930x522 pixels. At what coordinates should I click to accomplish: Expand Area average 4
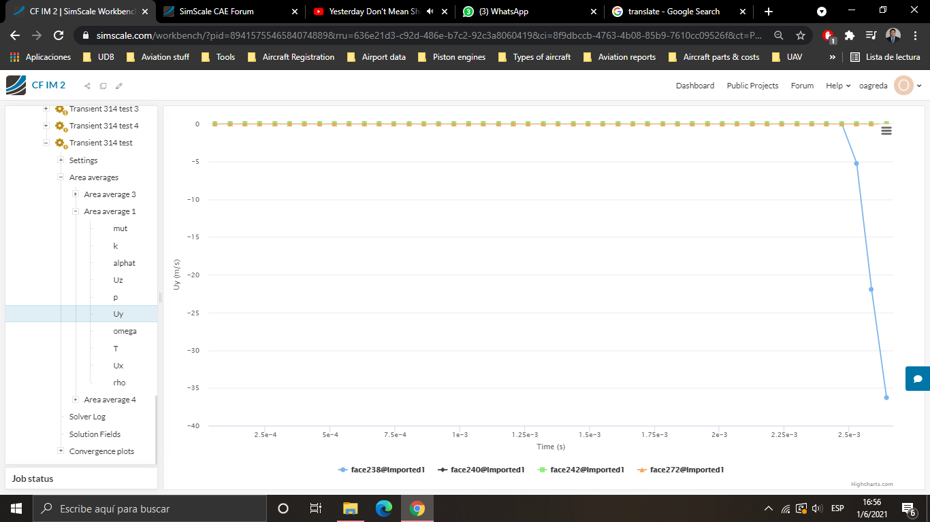76,400
